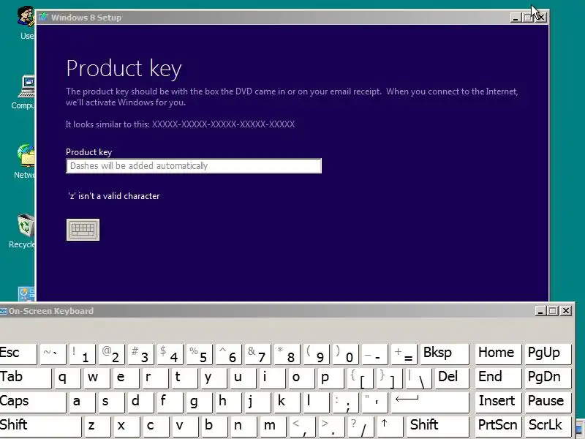The width and height of the screenshot is (585, 439).
Task: Click the e key
Action: (126, 378)
